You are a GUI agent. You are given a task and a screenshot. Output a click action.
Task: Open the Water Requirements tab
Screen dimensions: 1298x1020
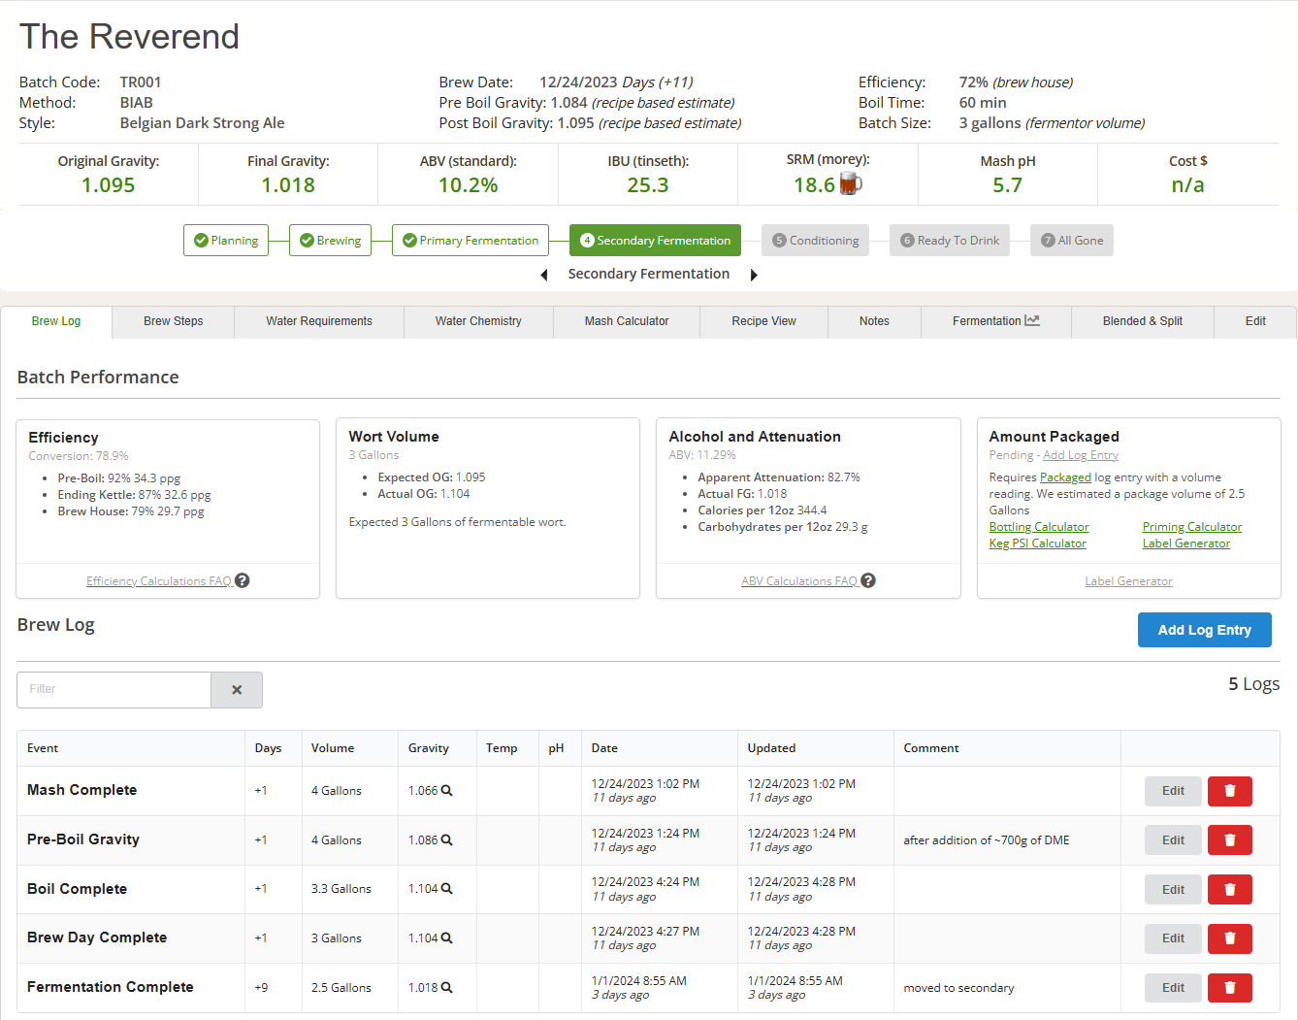click(x=319, y=321)
